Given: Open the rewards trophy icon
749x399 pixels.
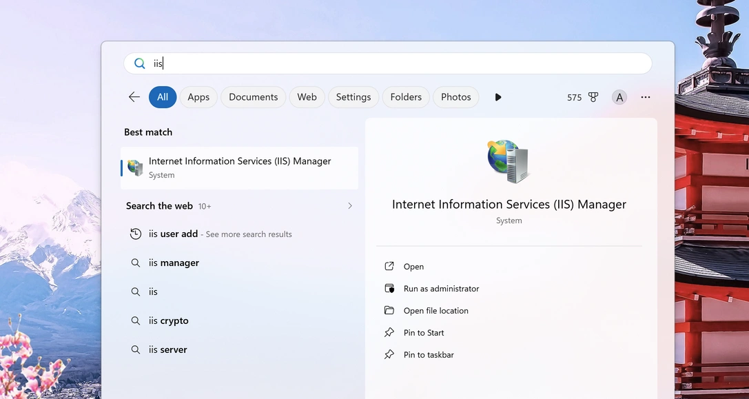Looking at the screenshot, I should (x=593, y=97).
